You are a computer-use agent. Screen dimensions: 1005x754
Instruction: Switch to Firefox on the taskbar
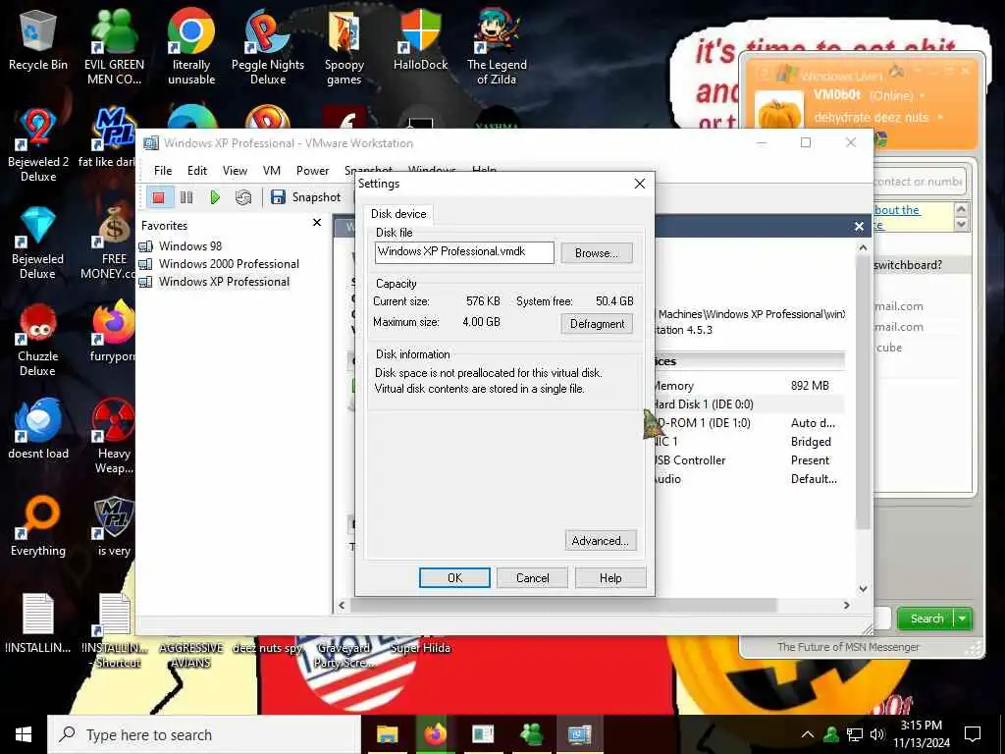(435, 734)
